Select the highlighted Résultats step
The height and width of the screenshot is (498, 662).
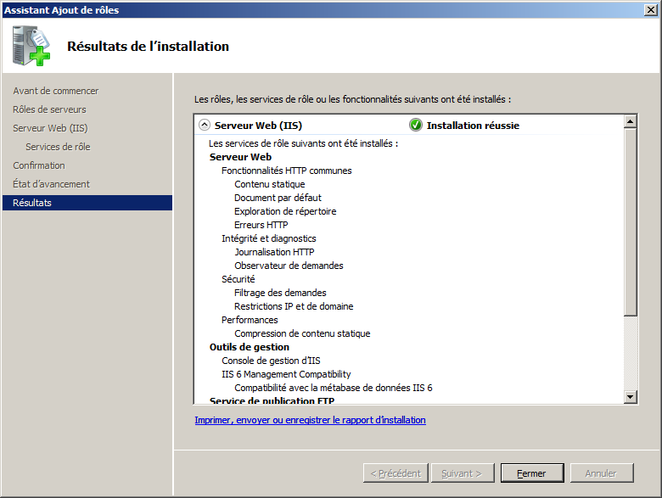pos(32,203)
